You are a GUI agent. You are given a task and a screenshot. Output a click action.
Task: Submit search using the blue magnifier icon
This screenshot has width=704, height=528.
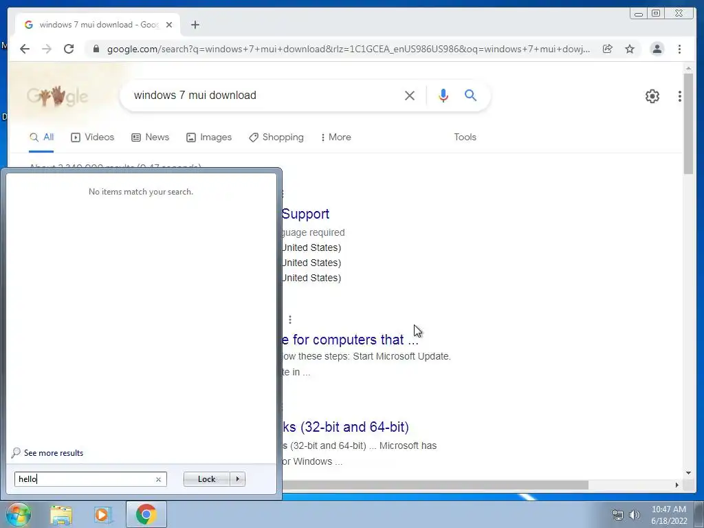click(x=470, y=95)
